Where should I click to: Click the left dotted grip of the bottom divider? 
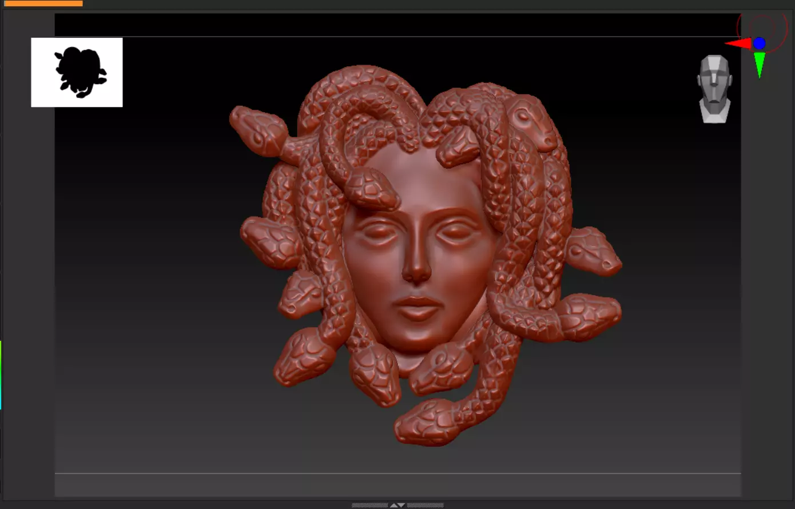369,506
